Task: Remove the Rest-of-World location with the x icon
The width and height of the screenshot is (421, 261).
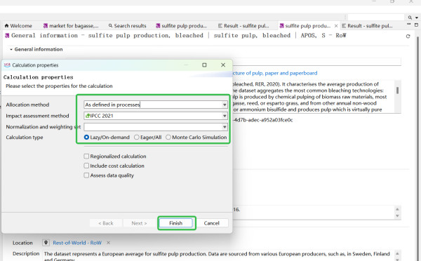Action: 108,243
